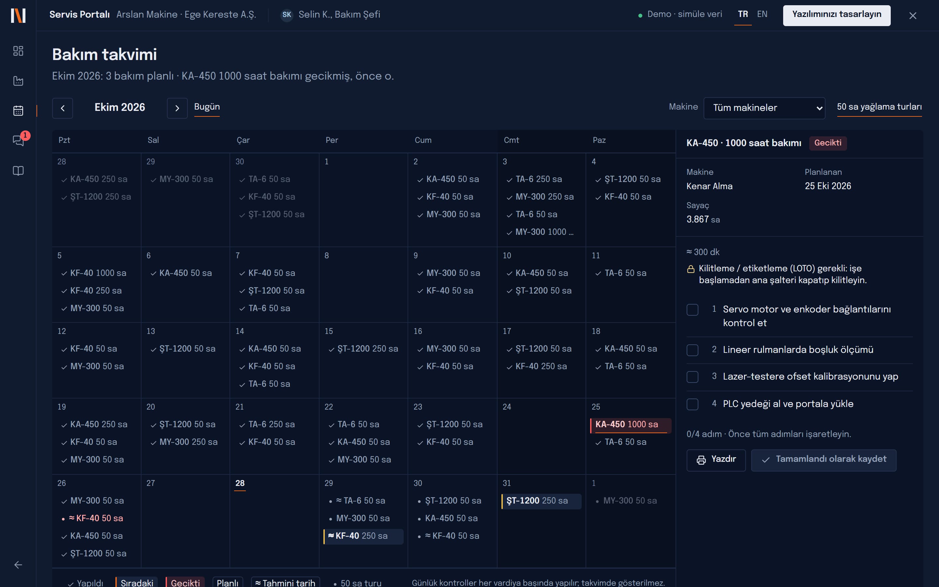
Task: Select the calendar icon in sidebar
Action: tap(18, 111)
